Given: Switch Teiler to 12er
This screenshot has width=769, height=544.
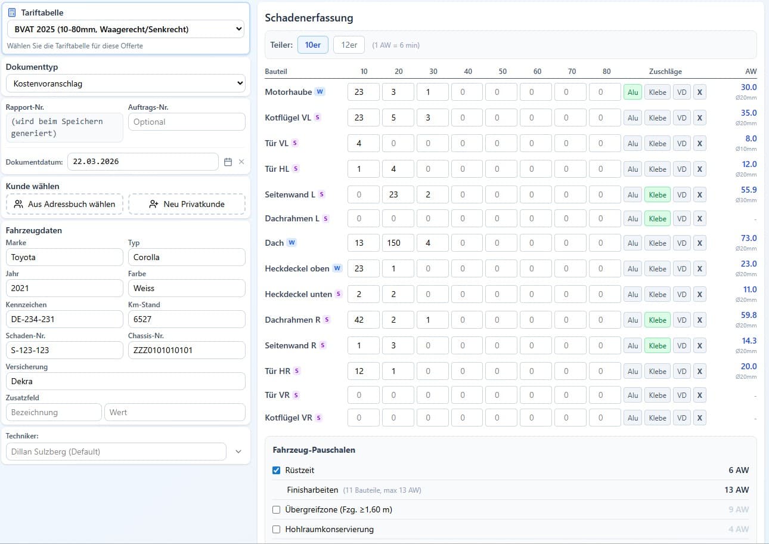Looking at the screenshot, I should pos(349,45).
